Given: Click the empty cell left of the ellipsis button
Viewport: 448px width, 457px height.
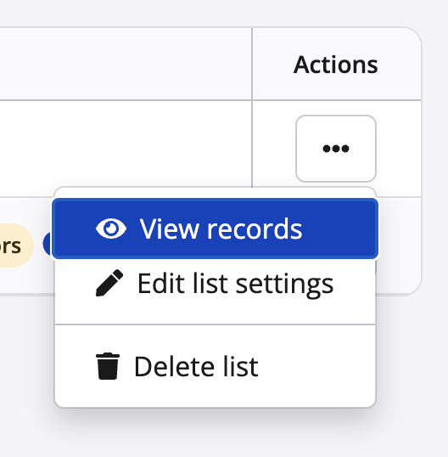Looking at the screenshot, I should tap(126, 144).
